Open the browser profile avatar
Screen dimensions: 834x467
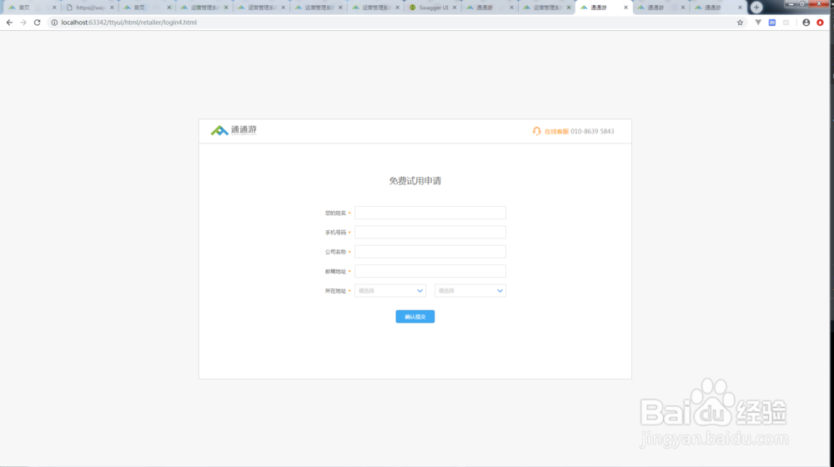[x=806, y=23]
